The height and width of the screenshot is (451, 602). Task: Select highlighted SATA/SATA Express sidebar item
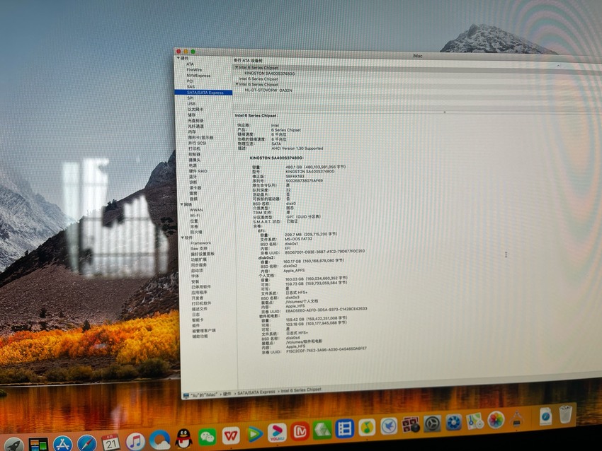coord(203,93)
